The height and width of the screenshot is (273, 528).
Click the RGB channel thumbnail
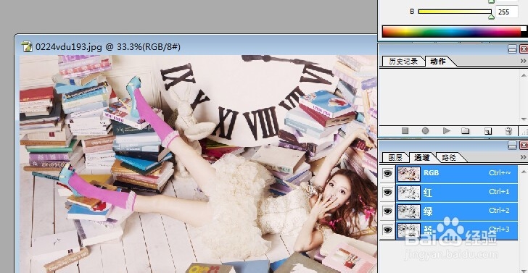click(x=409, y=174)
